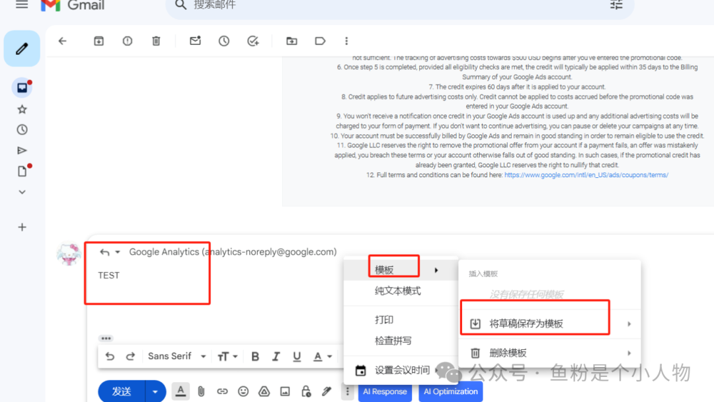
Task: Toggle bold formatting
Action: [255, 356]
